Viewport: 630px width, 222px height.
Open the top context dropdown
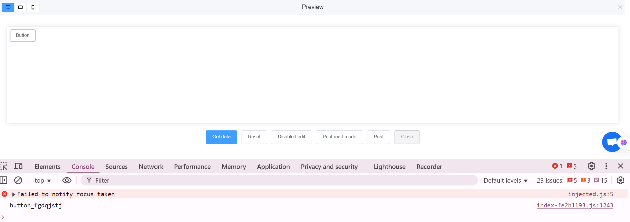(x=43, y=180)
